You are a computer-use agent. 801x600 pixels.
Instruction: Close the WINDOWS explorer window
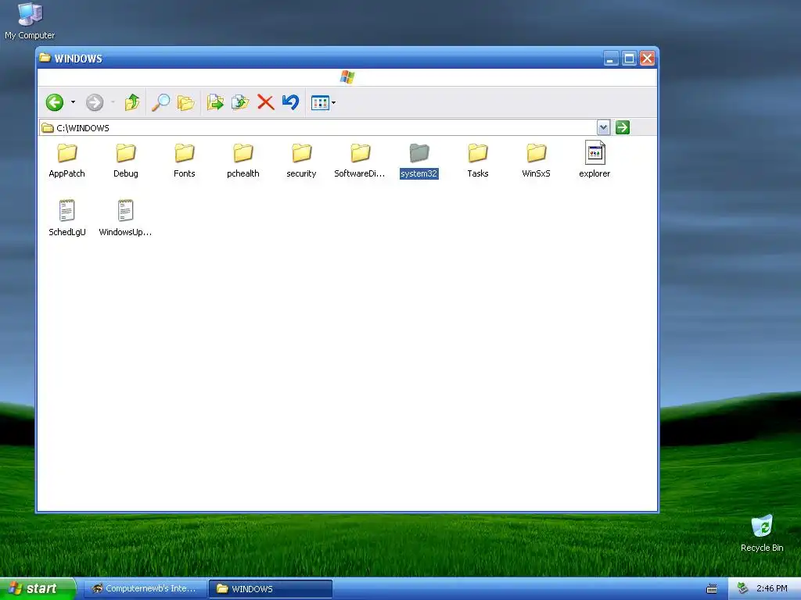click(x=647, y=58)
